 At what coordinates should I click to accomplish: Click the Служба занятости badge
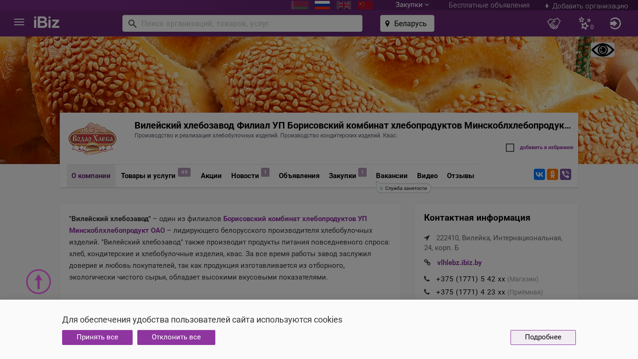click(404, 188)
